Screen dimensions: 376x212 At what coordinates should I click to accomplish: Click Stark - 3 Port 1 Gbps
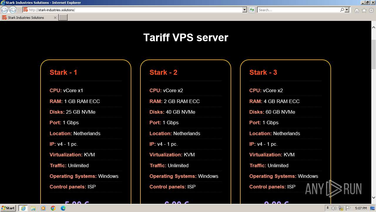coord(264,122)
